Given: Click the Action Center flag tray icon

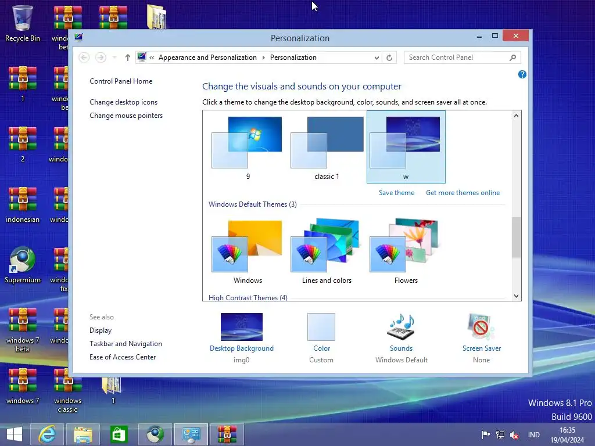Looking at the screenshot, I should (x=486, y=434).
